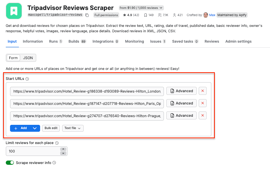
Task: Click the bookmark icon showing 149
Action: click(145, 15)
